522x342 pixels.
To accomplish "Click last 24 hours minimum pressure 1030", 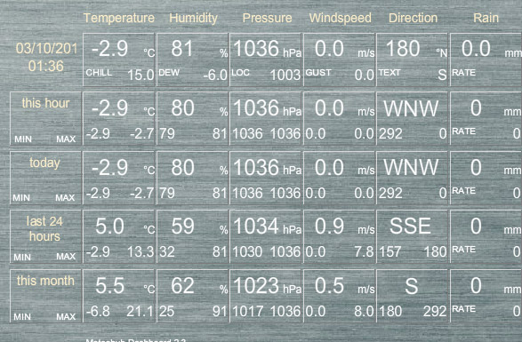I will [x=247, y=252].
